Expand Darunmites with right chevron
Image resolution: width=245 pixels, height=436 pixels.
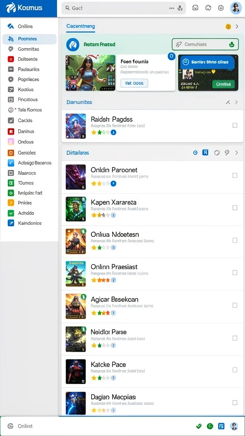click(236, 102)
